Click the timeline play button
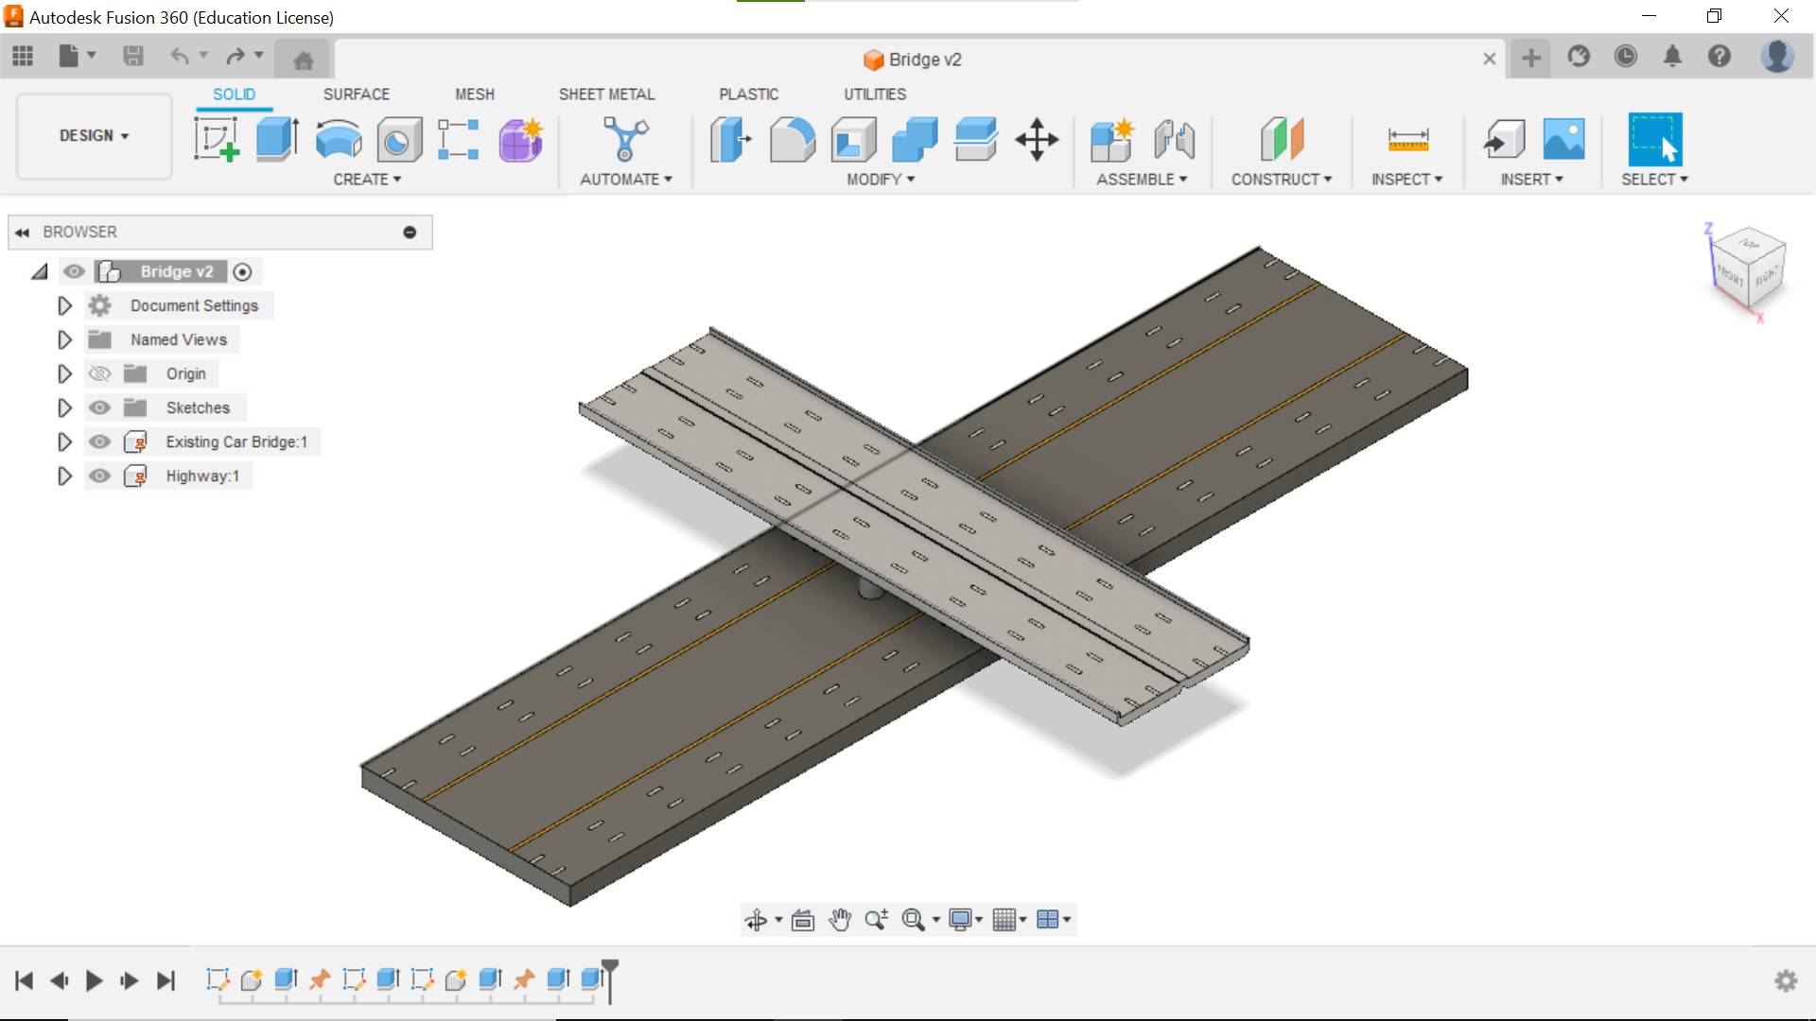This screenshot has width=1816, height=1021. click(x=94, y=980)
